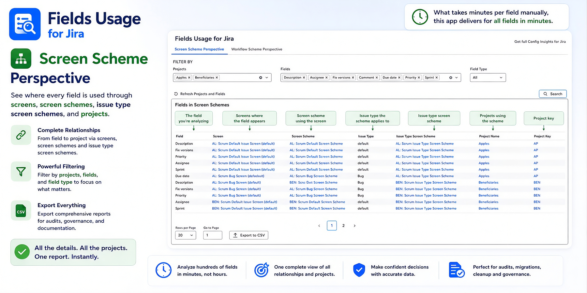
Task: Go to previous page arrow
Action: (x=319, y=226)
